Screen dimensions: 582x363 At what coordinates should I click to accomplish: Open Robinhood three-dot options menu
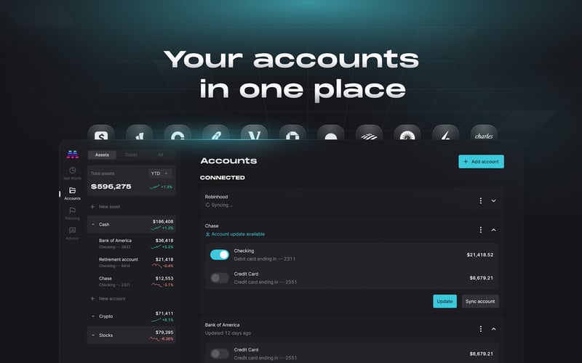coord(481,201)
